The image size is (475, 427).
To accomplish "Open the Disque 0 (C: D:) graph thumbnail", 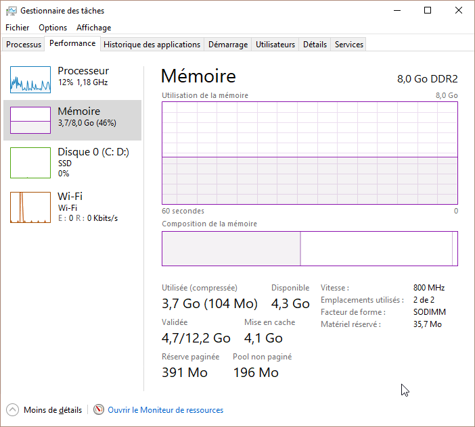I will pos(30,163).
